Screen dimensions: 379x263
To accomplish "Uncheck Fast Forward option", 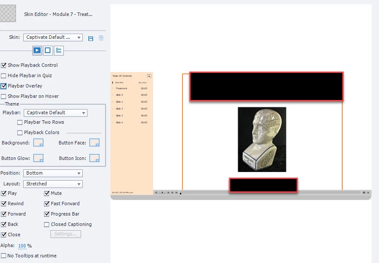I will (47, 204).
